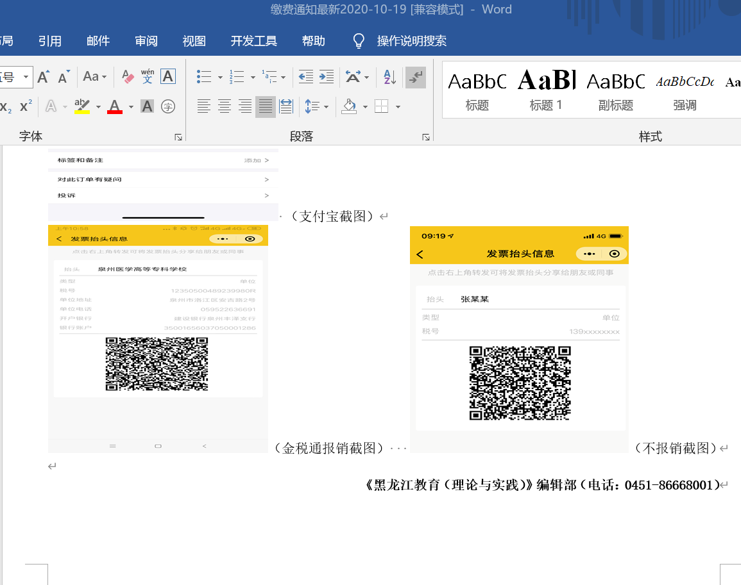Expand bullet library dropdown arrow

point(220,78)
